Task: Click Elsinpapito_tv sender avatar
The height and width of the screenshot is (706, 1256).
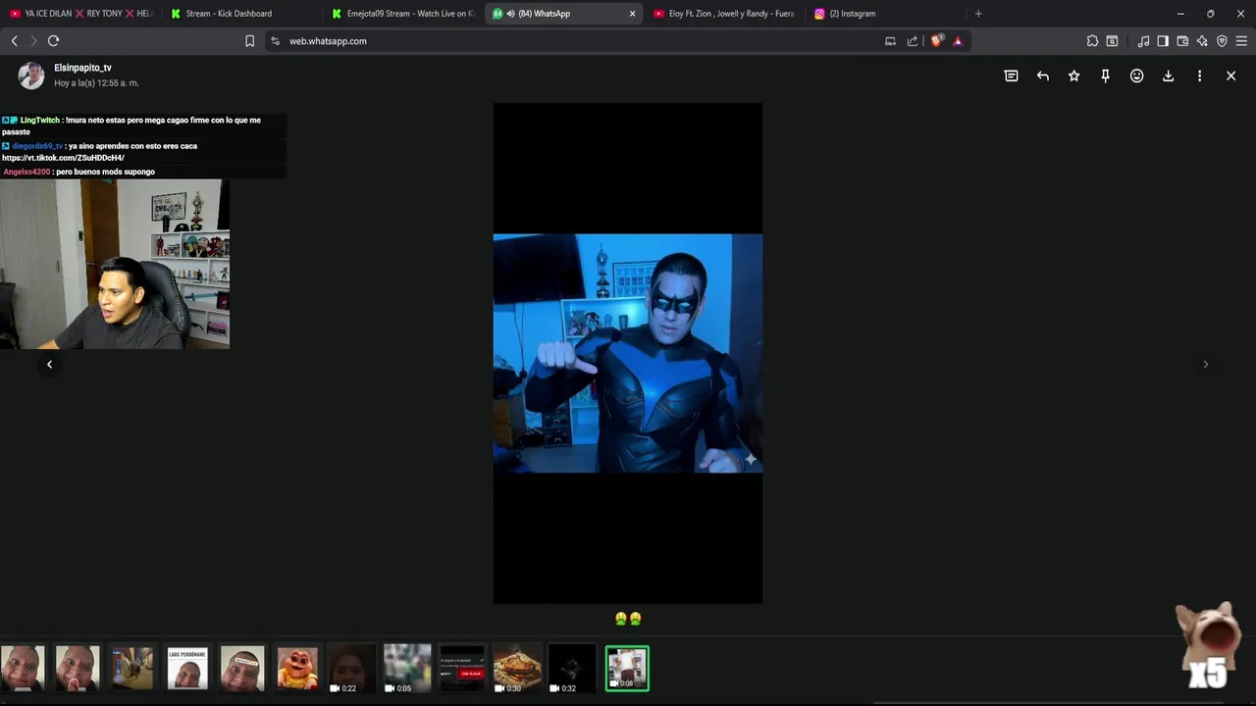Action: click(x=31, y=76)
